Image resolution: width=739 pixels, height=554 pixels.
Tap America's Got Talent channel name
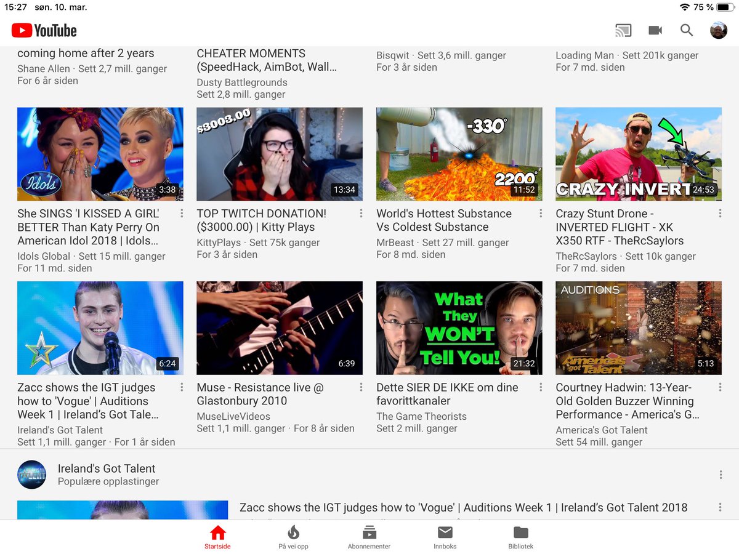602,430
